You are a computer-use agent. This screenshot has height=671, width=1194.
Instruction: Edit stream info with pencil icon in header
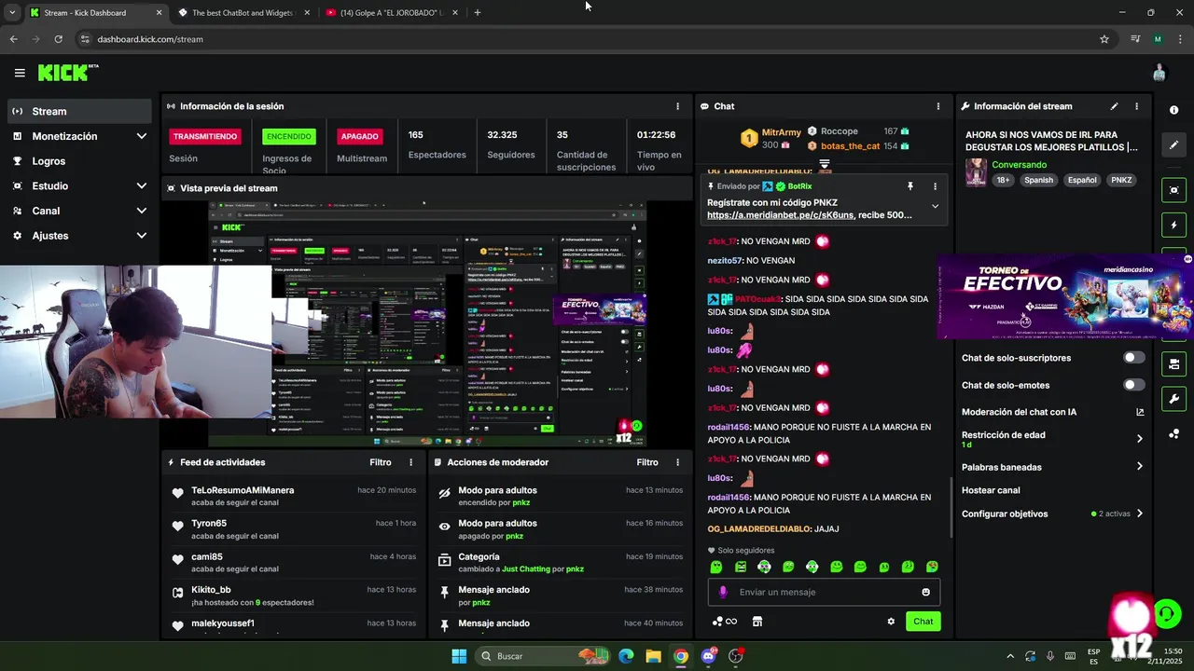tap(1114, 106)
